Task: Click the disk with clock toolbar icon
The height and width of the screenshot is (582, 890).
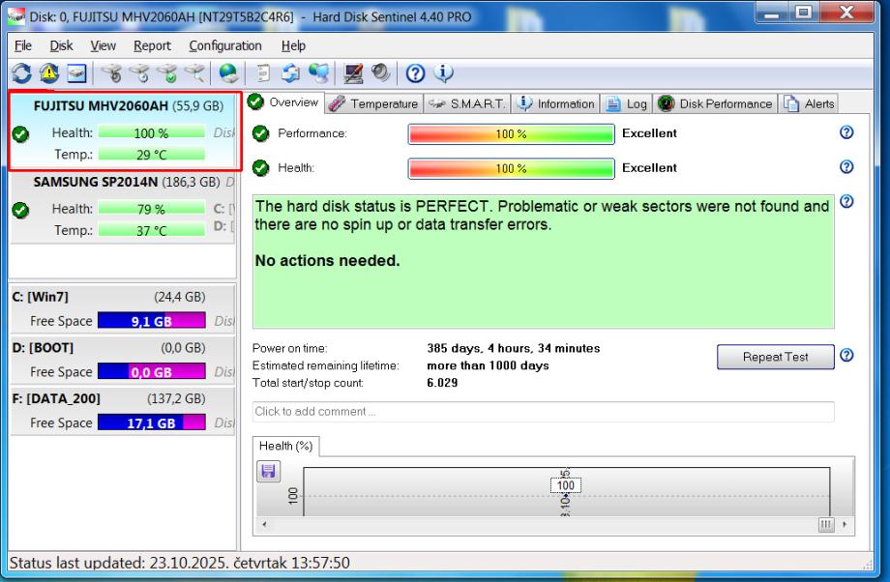Action: click(139, 73)
